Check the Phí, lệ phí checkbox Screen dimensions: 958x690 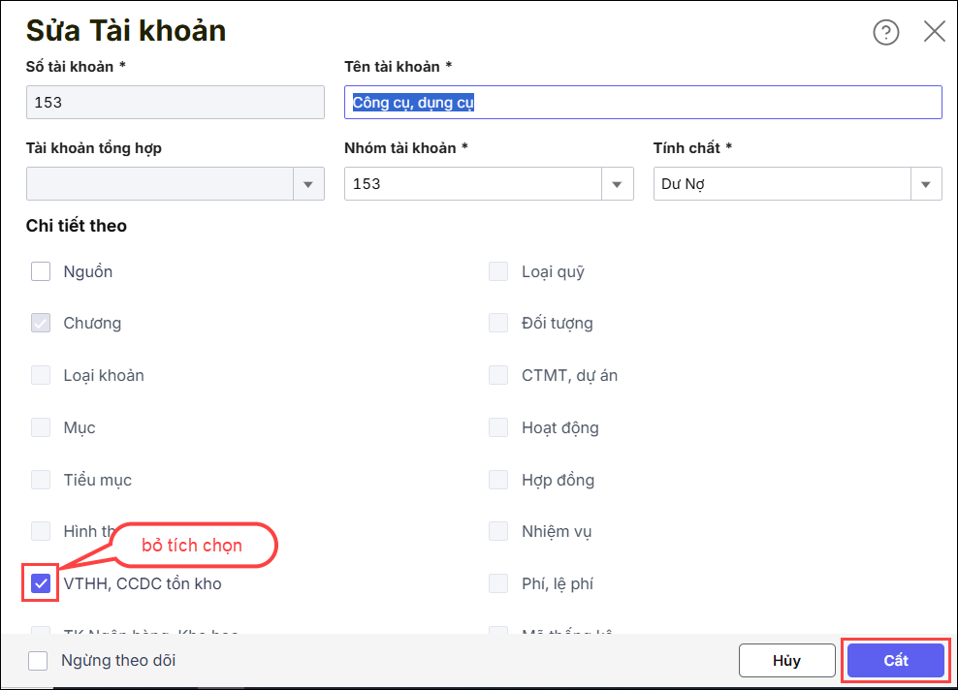click(x=498, y=583)
